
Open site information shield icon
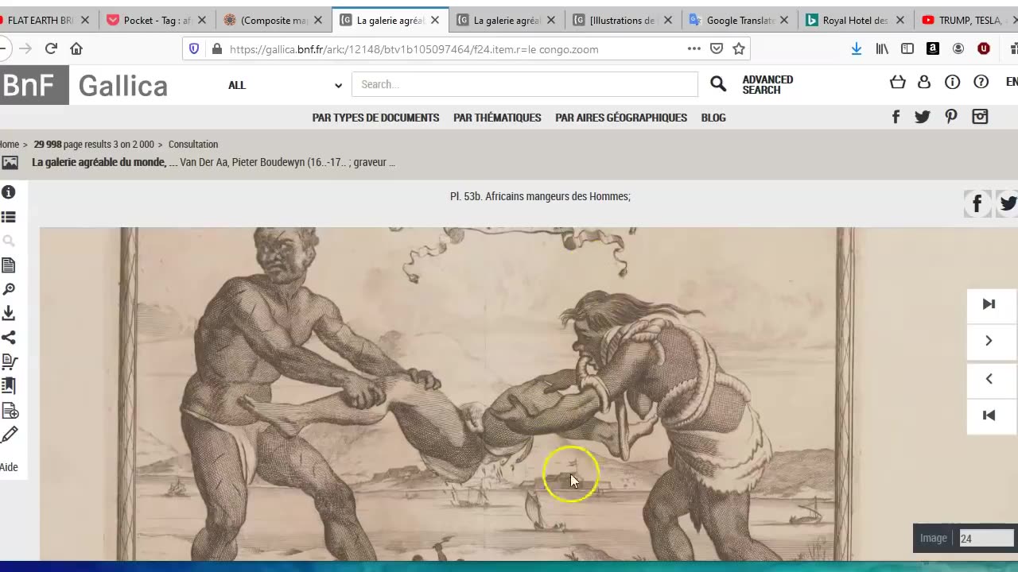pos(194,48)
